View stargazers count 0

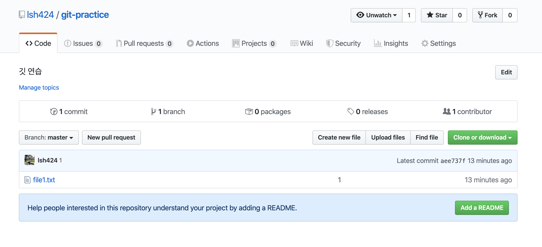click(x=460, y=15)
